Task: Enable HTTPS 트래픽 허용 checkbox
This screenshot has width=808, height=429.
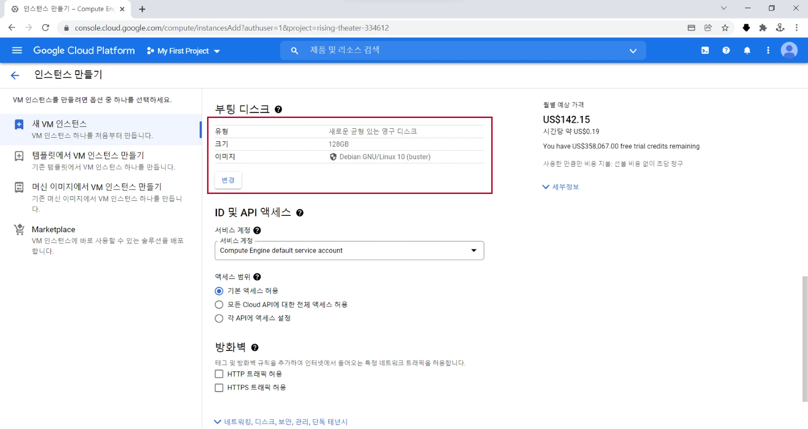Action: [219, 387]
